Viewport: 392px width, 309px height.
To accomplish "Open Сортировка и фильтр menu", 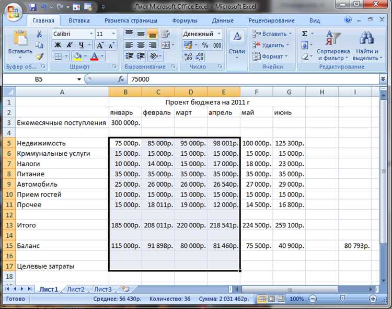I will tap(333, 46).
